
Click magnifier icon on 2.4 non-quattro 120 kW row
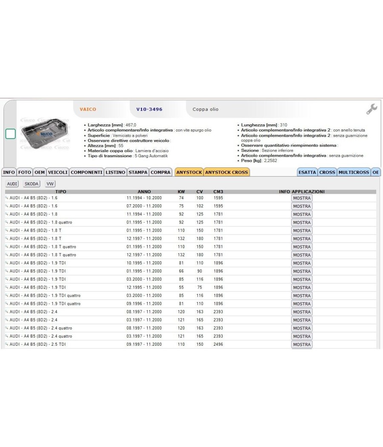point(7,312)
